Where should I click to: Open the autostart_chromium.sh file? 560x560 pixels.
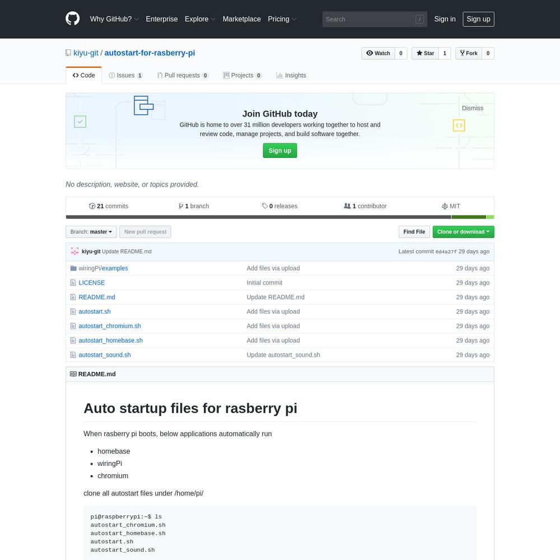tap(110, 326)
